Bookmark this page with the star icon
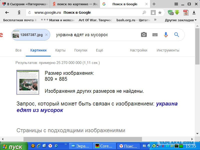Image resolution: width=200 pixels, height=150 pixels. point(160,12)
